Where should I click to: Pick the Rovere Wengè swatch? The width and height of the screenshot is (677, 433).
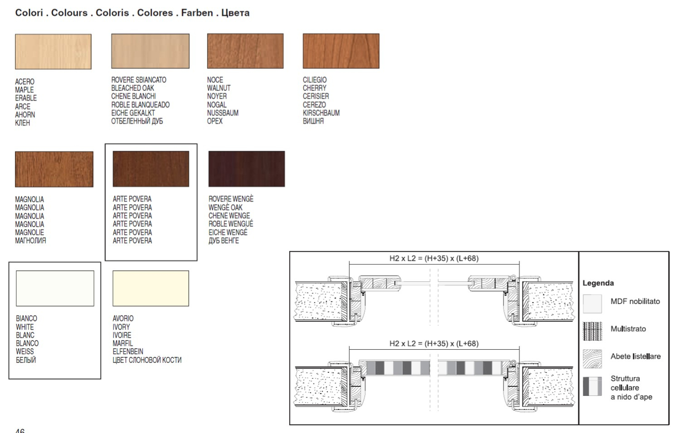tap(246, 169)
